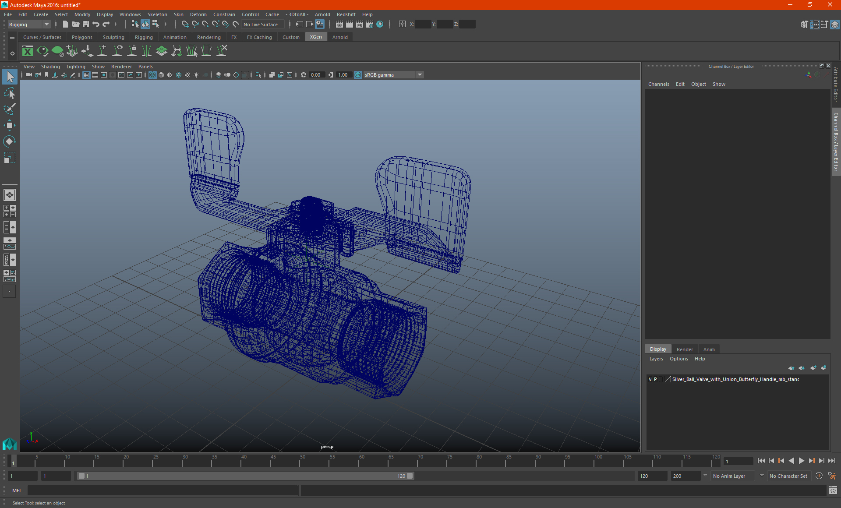
Task: Click the play forward button
Action: [801, 461]
